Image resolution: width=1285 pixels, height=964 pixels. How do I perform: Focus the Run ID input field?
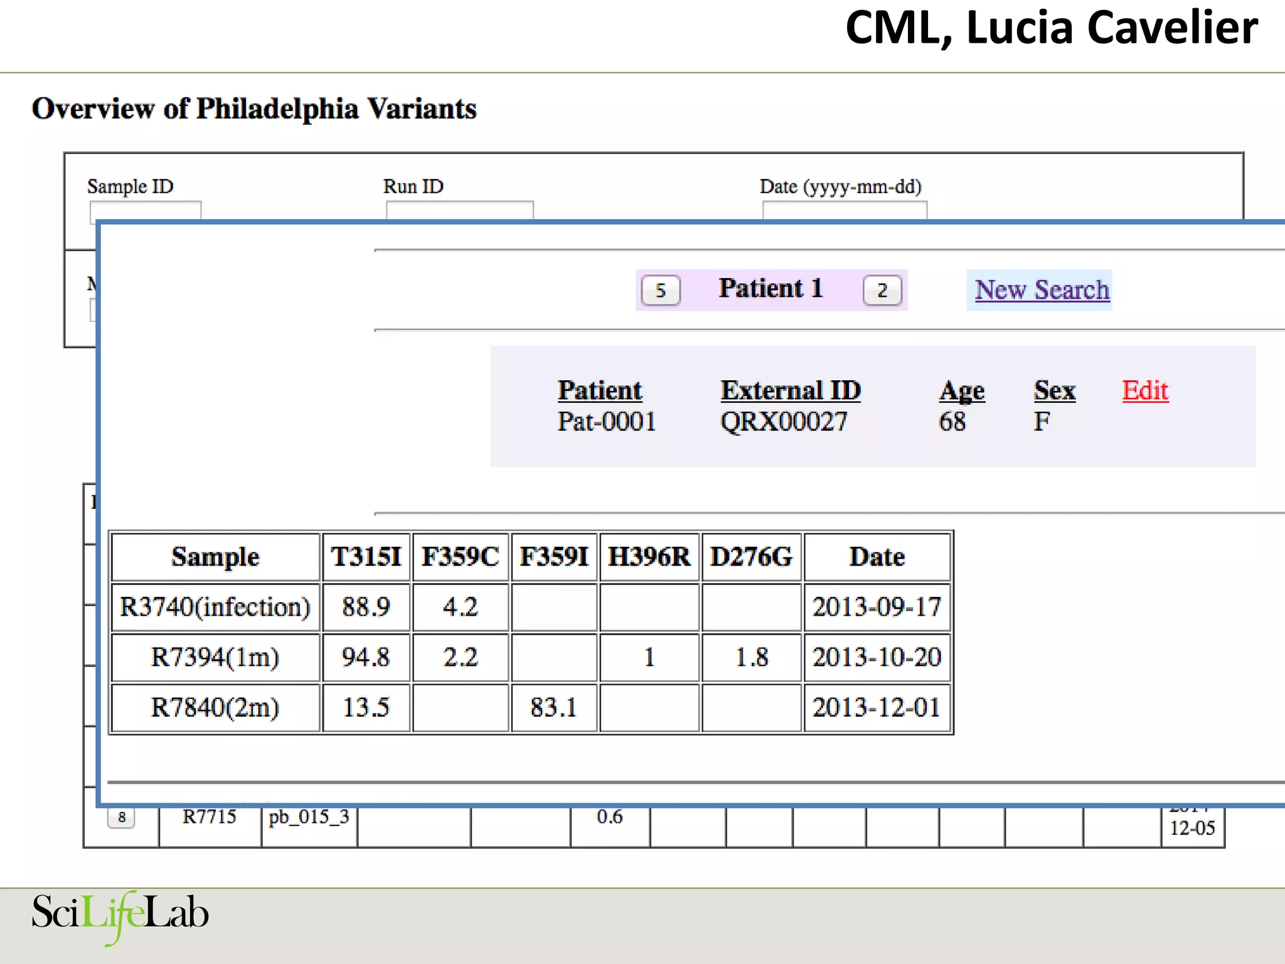(x=460, y=210)
